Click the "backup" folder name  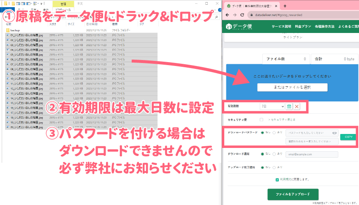[15, 30]
